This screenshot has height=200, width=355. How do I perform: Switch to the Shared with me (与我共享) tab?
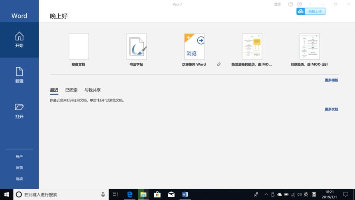click(92, 90)
